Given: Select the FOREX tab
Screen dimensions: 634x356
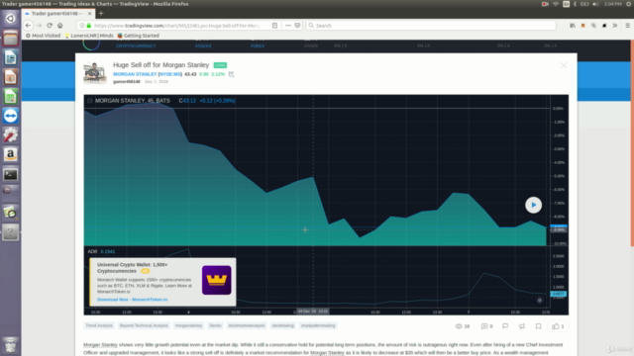Looking at the screenshot, I should pyautogui.click(x=258, y=46).
